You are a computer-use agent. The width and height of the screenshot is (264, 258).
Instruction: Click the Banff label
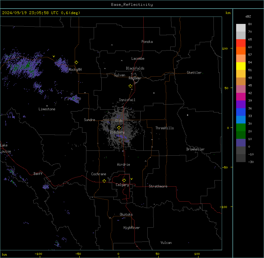pyautogui.click(x=38, y=174)
